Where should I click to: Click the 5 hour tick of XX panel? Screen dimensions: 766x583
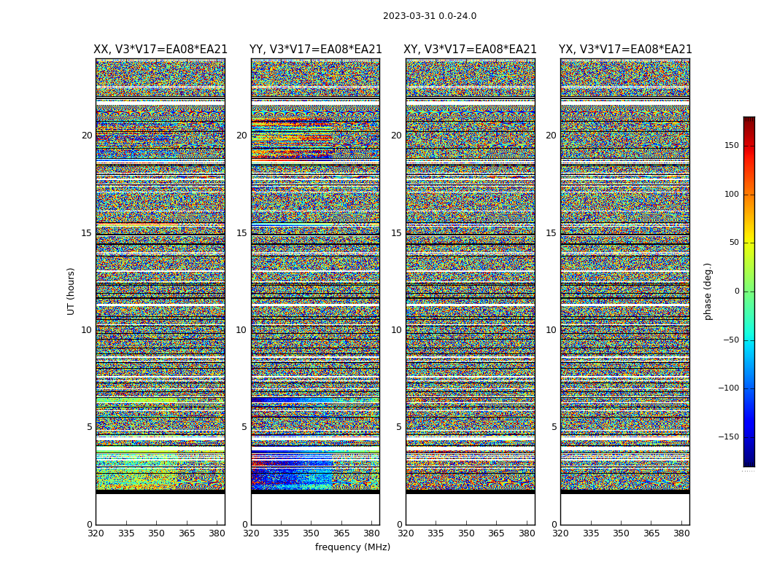(x=90, y=427)
